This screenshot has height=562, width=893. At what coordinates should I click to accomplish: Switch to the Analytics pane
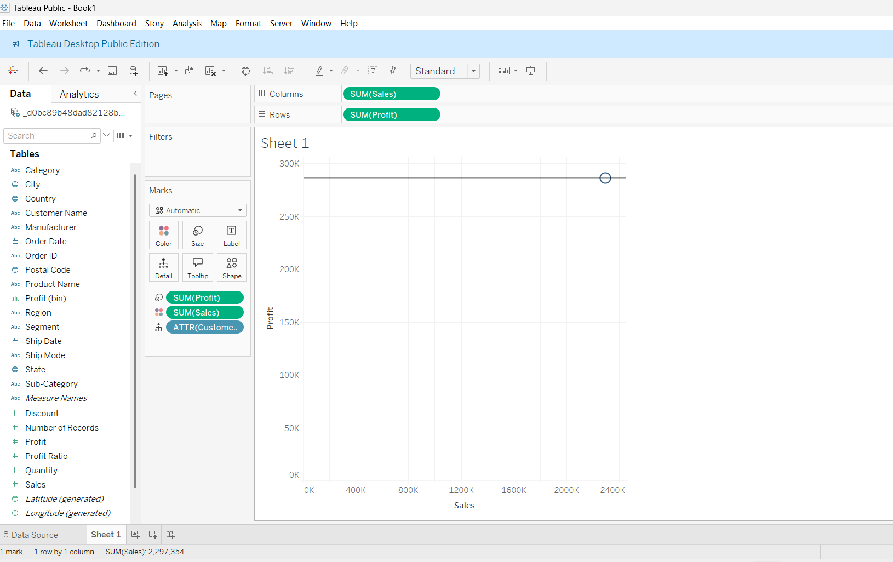pyautogui.click(x=80, y=94)
